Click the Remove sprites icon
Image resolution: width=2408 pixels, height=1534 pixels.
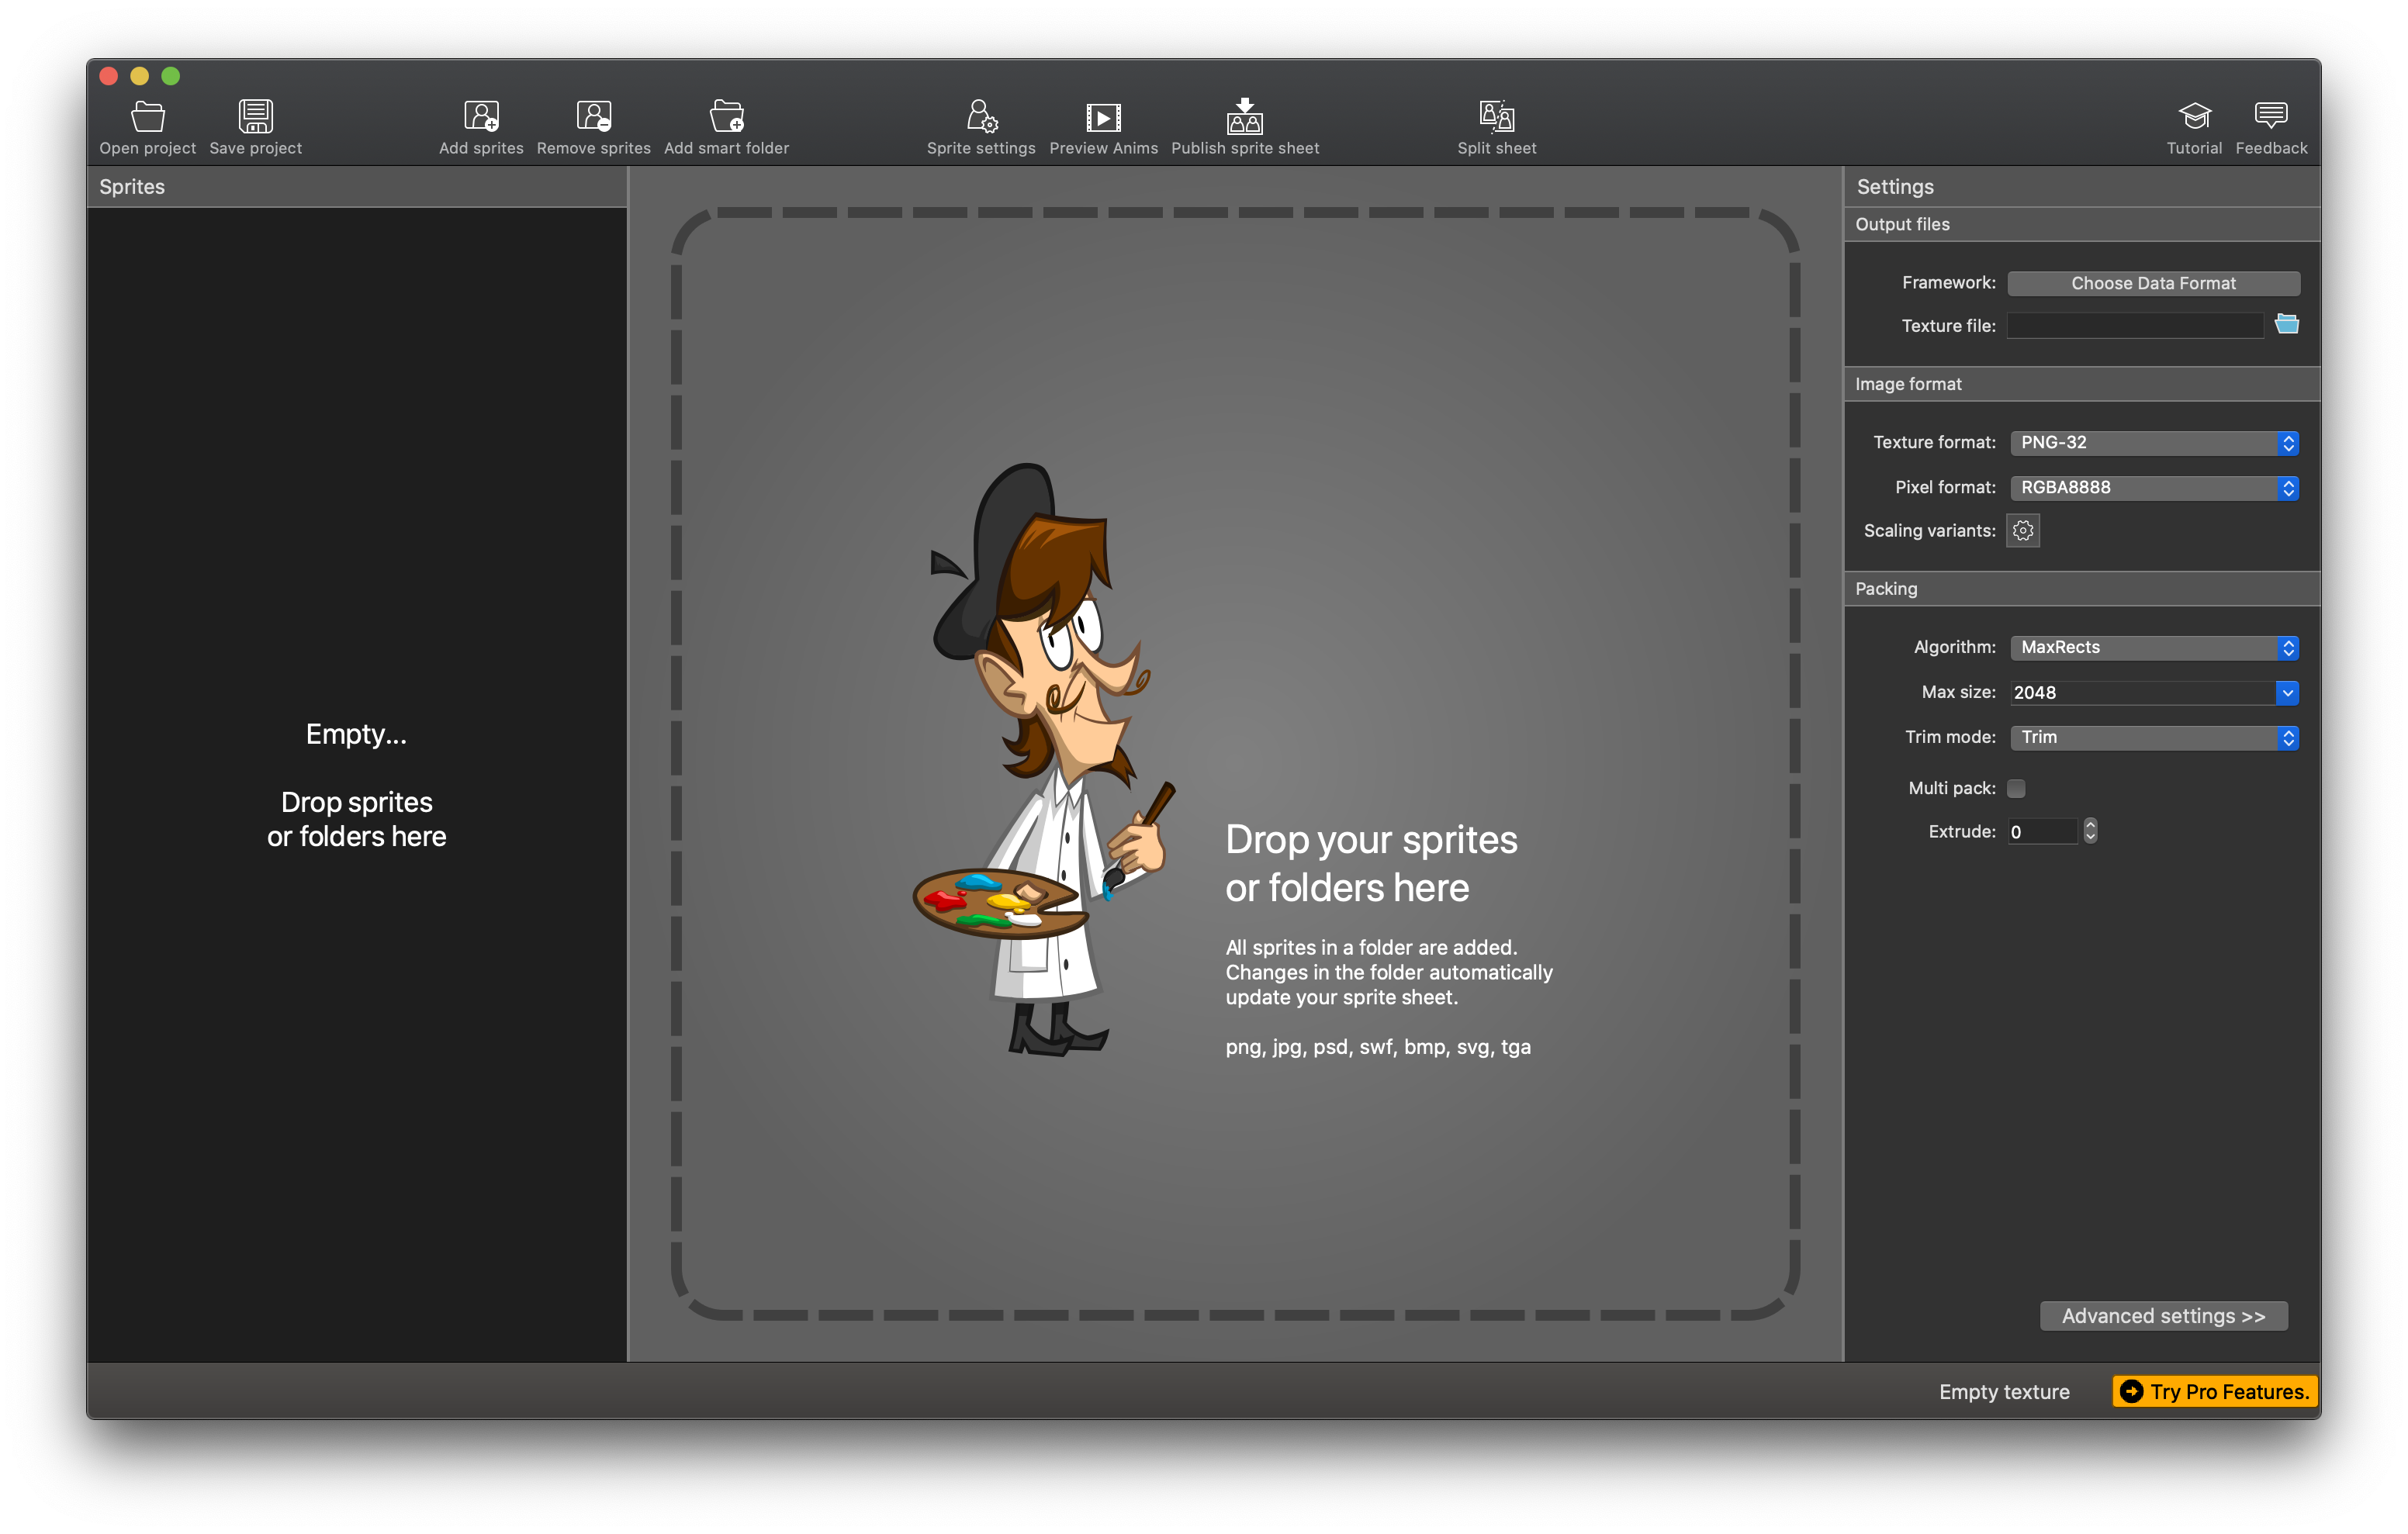coord(593,117)
